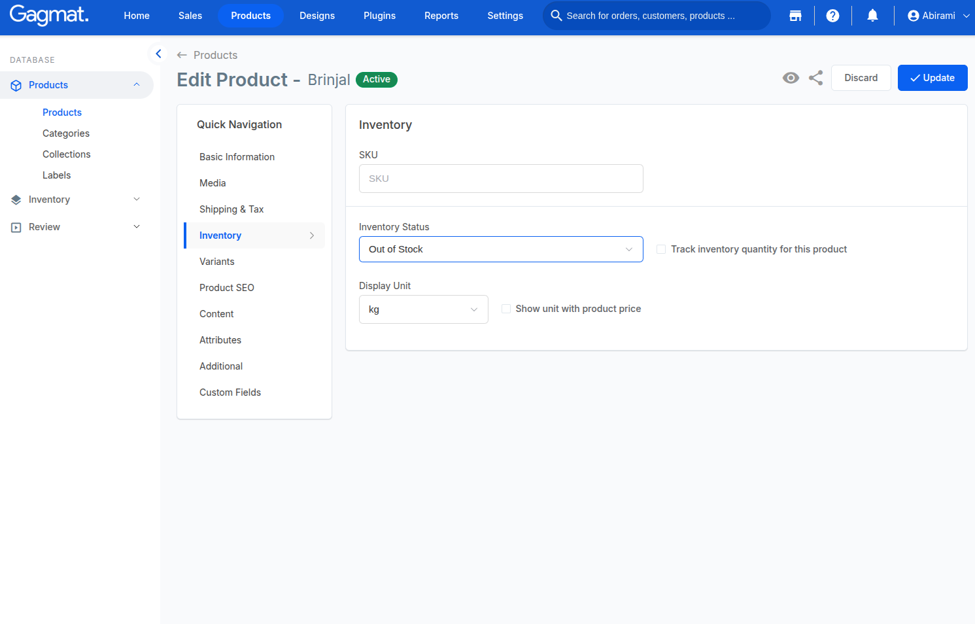Collapse the Products sidebar section chevron
Viewport: 975px width, 624px height.
point(137,85)
